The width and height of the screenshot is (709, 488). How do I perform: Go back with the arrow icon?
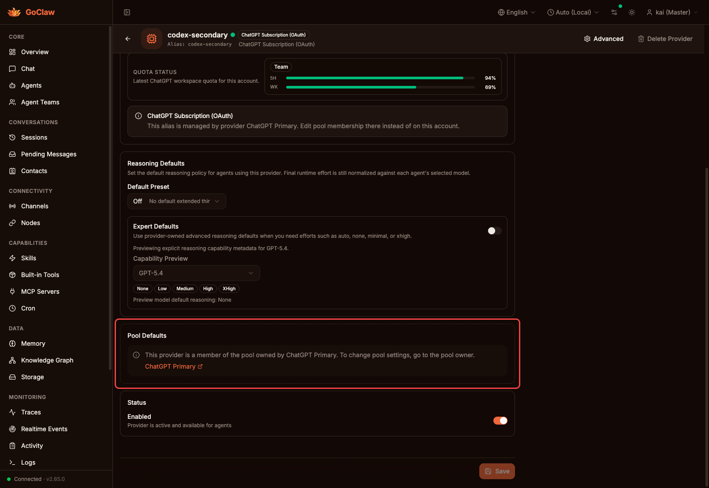pyautogui.click(x=128, y=39)
